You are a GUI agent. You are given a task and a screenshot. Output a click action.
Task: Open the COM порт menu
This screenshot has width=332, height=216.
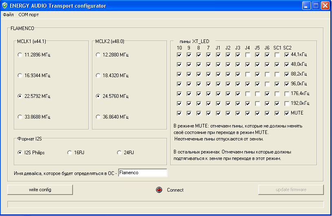click(29, 15)
